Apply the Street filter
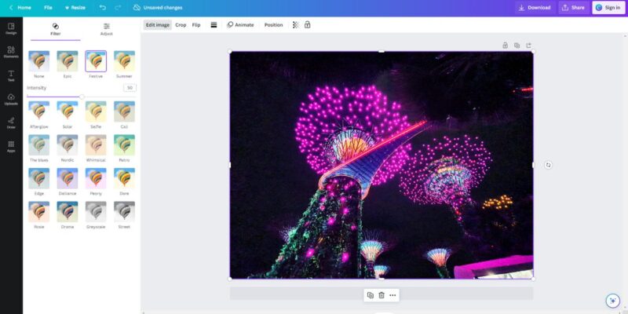 pos(124,211)
